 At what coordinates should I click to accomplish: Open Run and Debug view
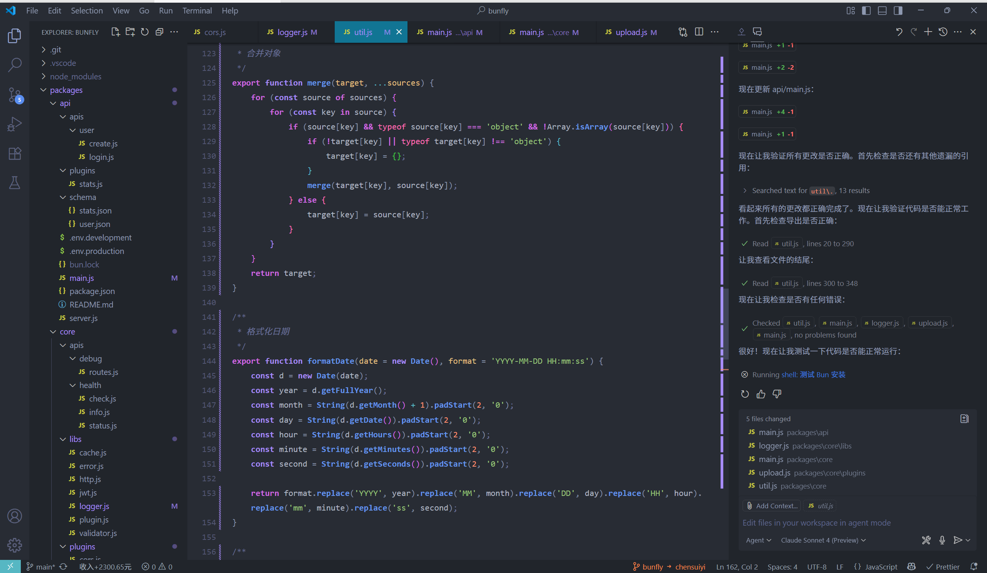coord(15,124)
